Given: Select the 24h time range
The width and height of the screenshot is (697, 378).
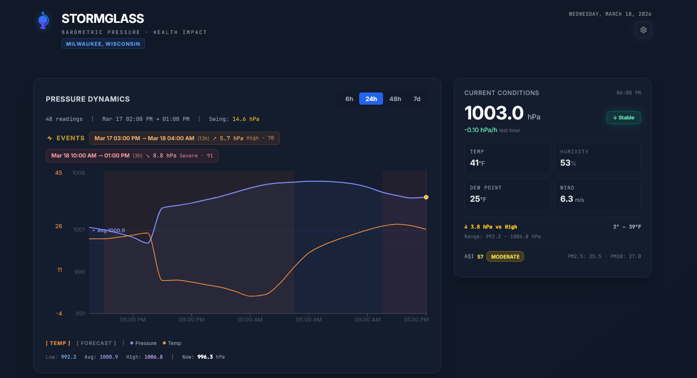Looking at the screenshot, I should click(371, 99).
